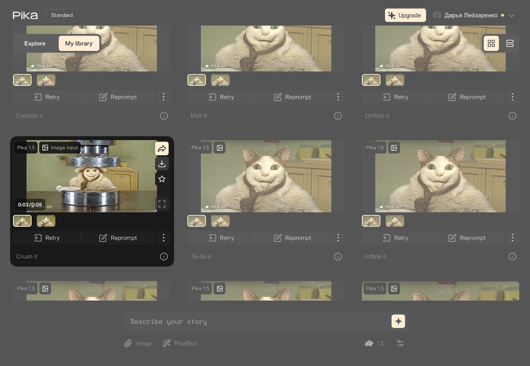Select second thumbnail under Melt it video
The height and width of the screenshot is (366, 530).
click(x=220, y=80)
